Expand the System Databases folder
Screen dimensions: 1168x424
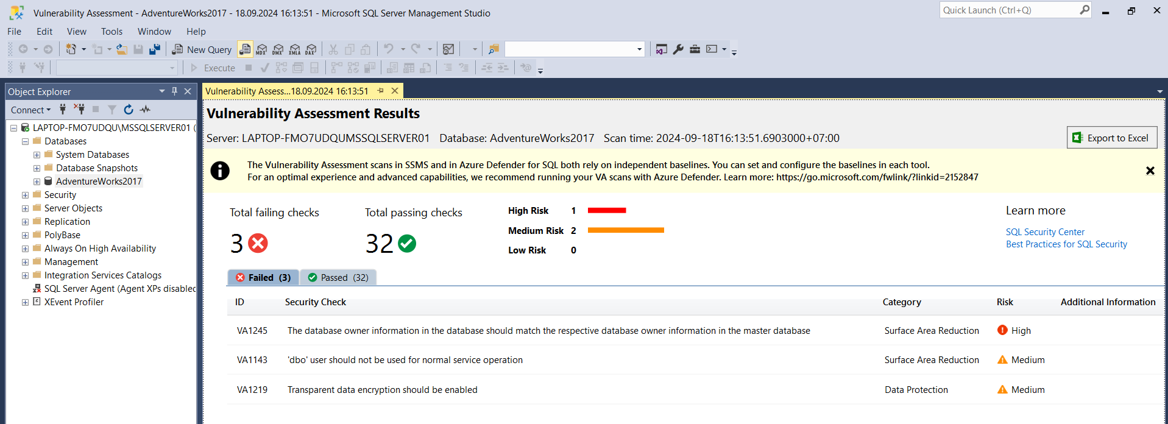[x=37, y=155]
